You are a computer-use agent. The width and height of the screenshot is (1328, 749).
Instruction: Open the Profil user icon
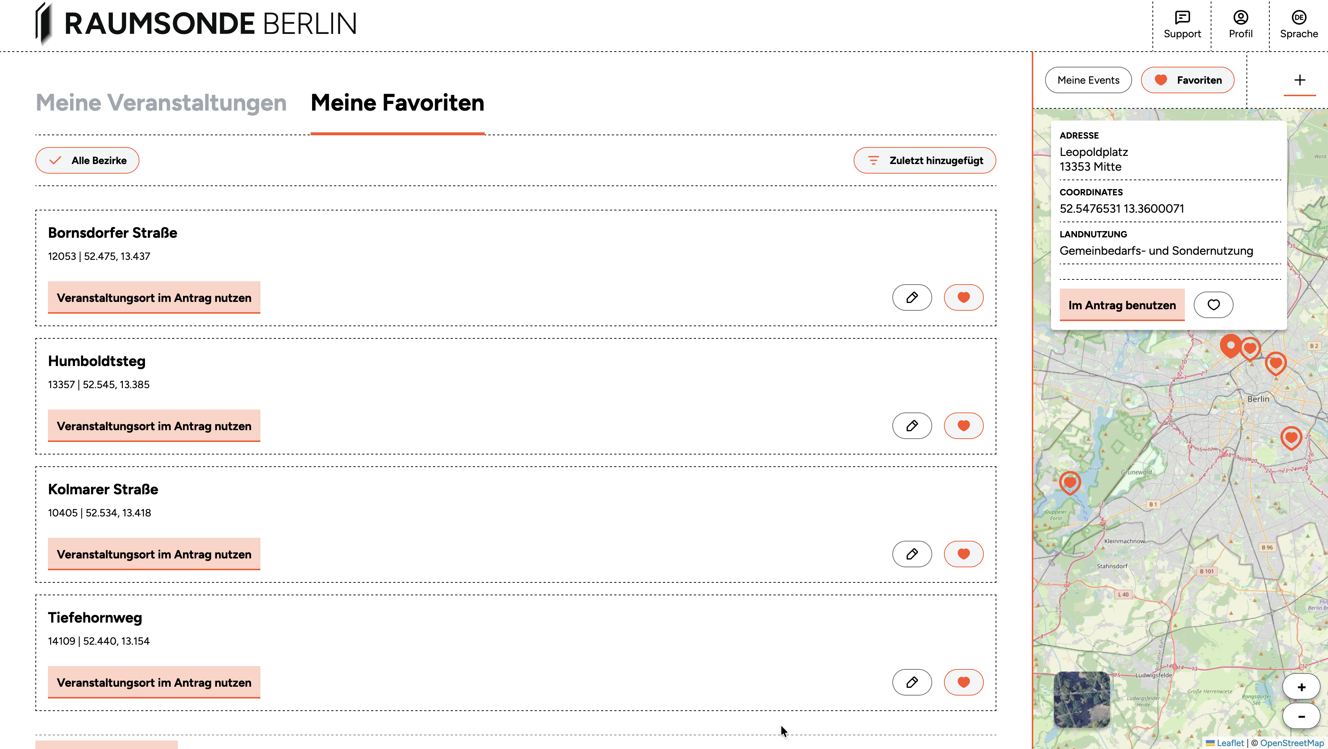tap(1240, 18)
